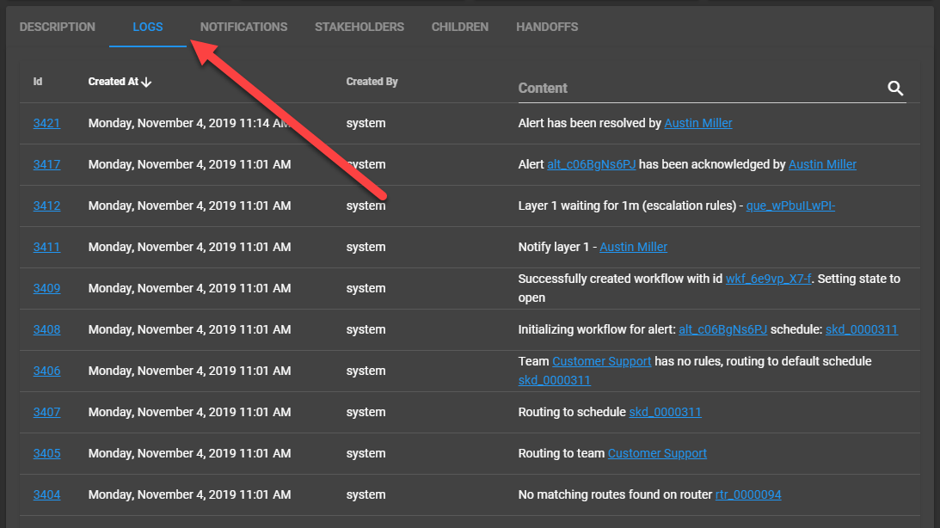Open skd_0000311 under the 'default schedule' entry
940x528 pixels.
pos(555,381)
